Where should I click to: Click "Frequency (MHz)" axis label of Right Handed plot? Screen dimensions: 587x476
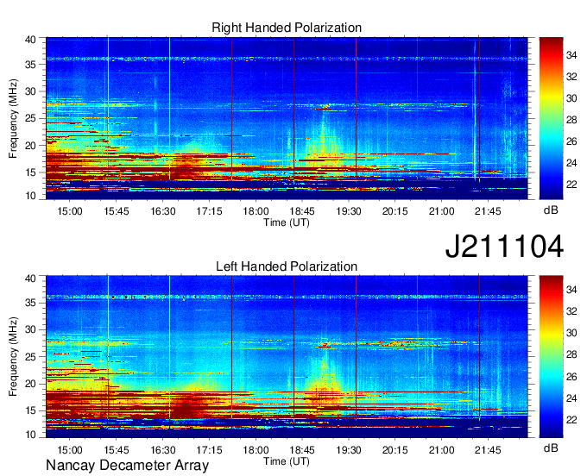(x=13, y=118)
